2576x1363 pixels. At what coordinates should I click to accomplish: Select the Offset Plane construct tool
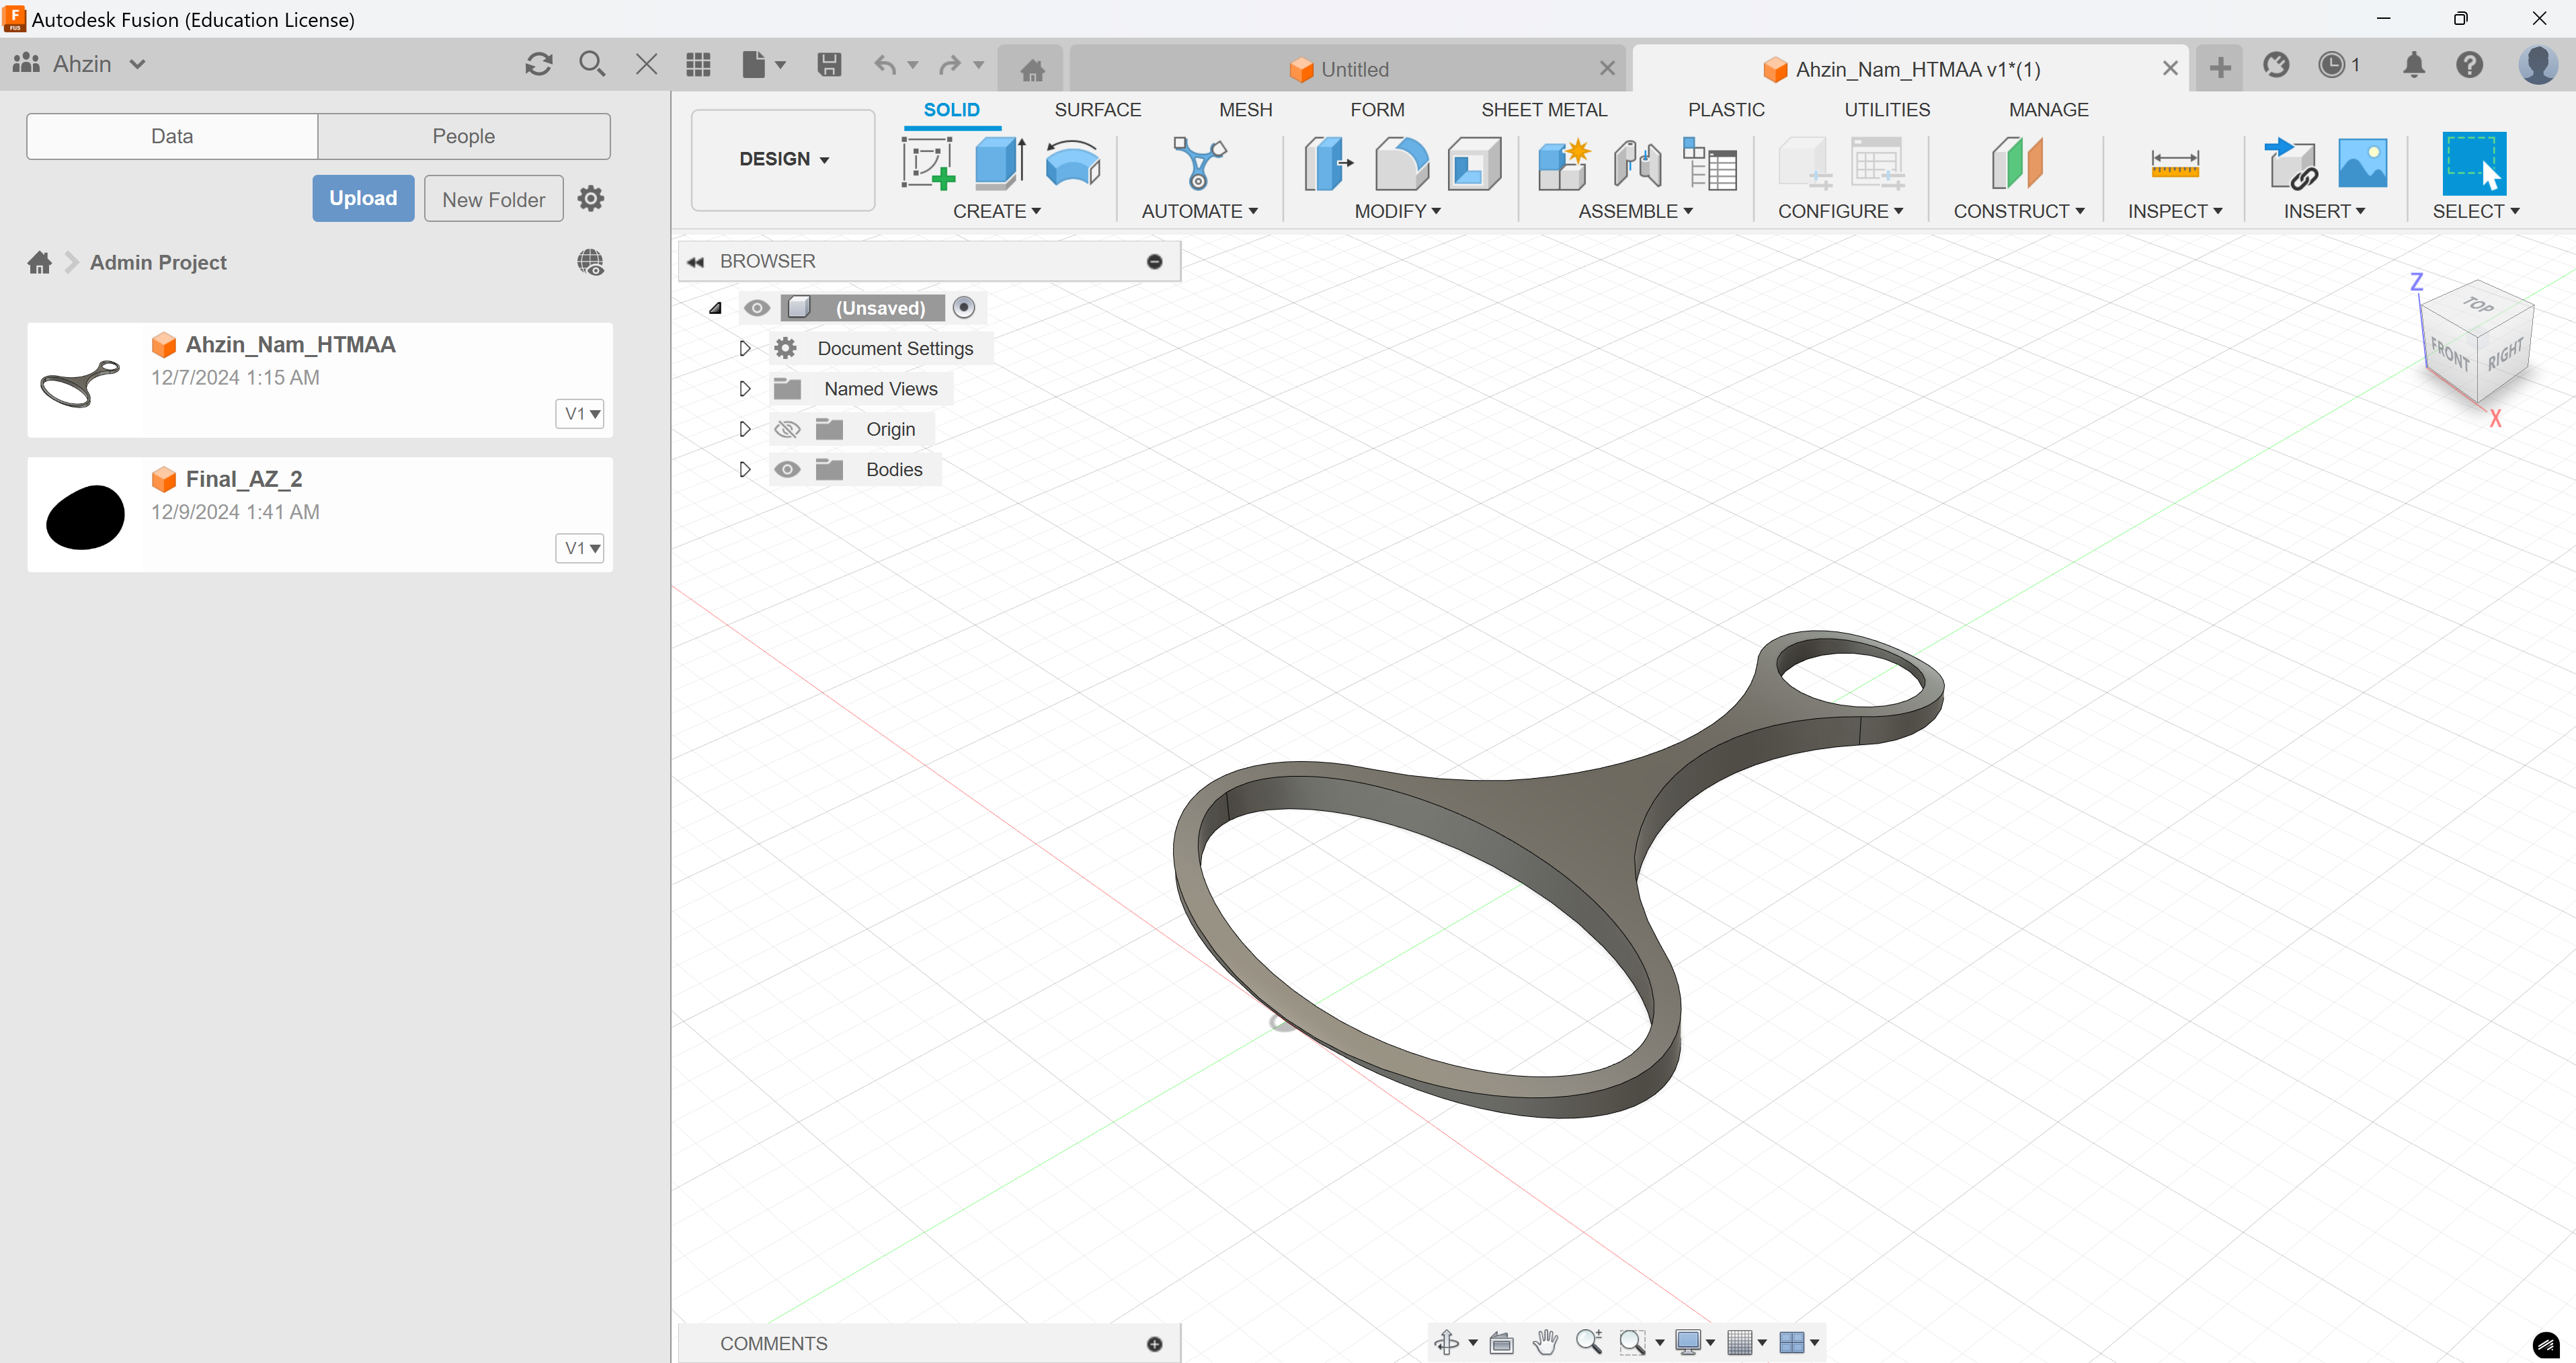tap(2017, 164)
